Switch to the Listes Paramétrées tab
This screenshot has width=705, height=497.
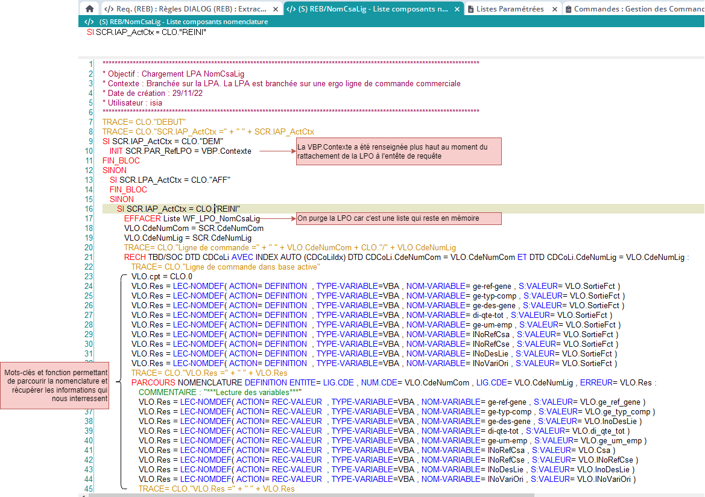click(510, 8)
